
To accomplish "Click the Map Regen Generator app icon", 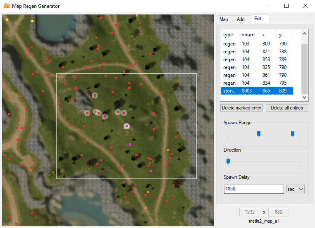I will pyautogui.click(x=7, y=6).
